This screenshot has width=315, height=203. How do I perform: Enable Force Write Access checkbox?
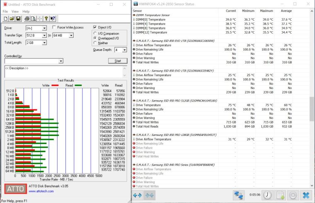tap(54, 27)
